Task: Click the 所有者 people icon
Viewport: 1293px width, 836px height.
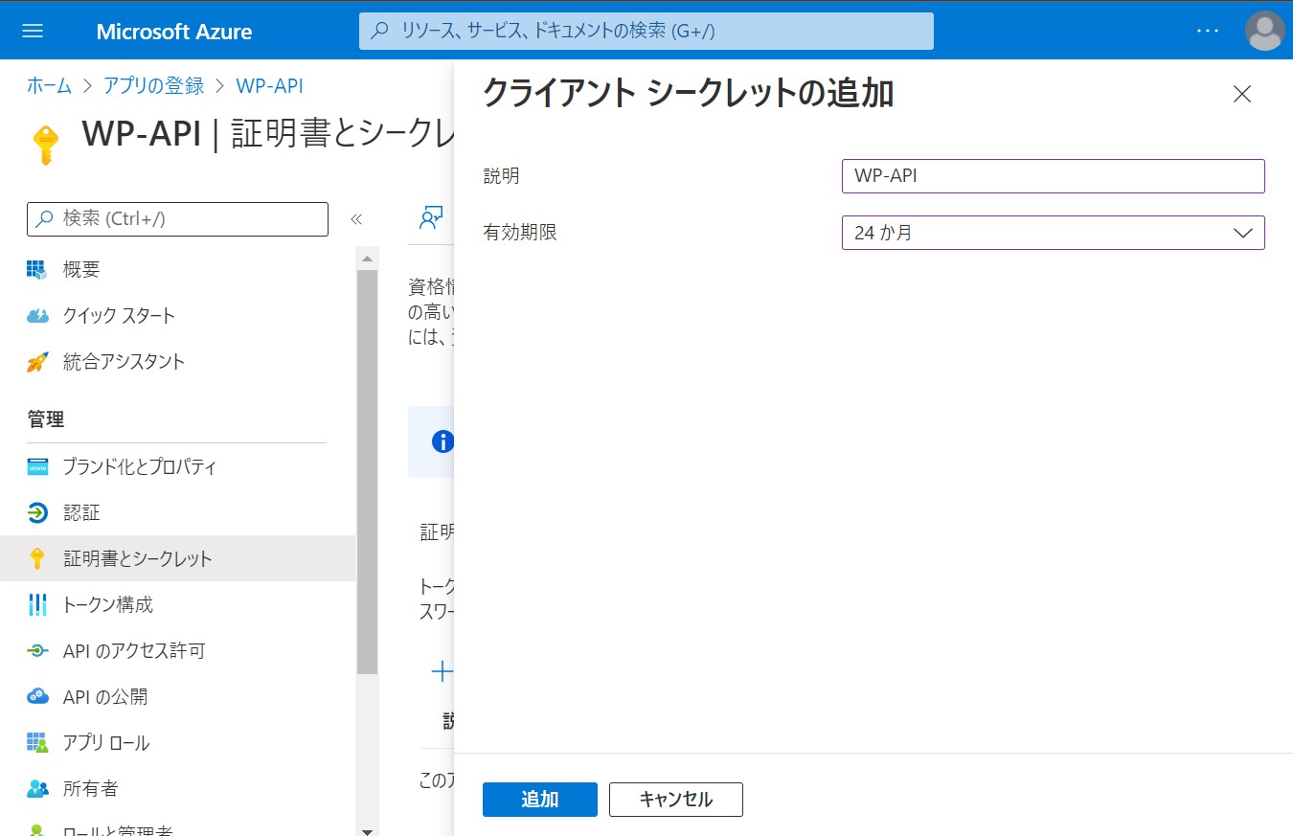Action: [x=37, y=789]
